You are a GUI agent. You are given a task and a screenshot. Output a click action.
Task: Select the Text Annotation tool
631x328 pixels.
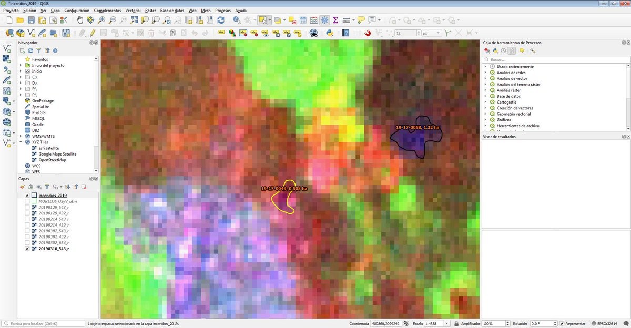(372, 20)
